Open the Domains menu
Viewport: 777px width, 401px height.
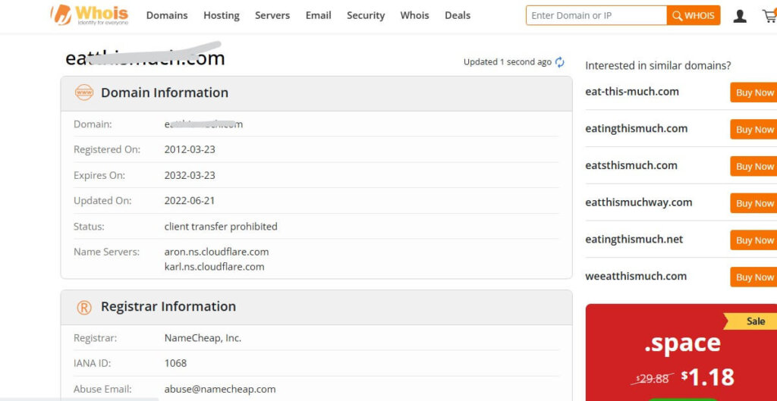pos(167,15)
